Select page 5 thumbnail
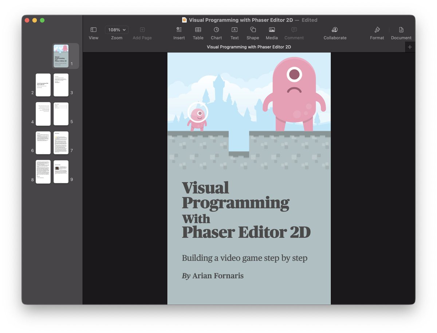437x333 pixels. (x=61, y=114)
